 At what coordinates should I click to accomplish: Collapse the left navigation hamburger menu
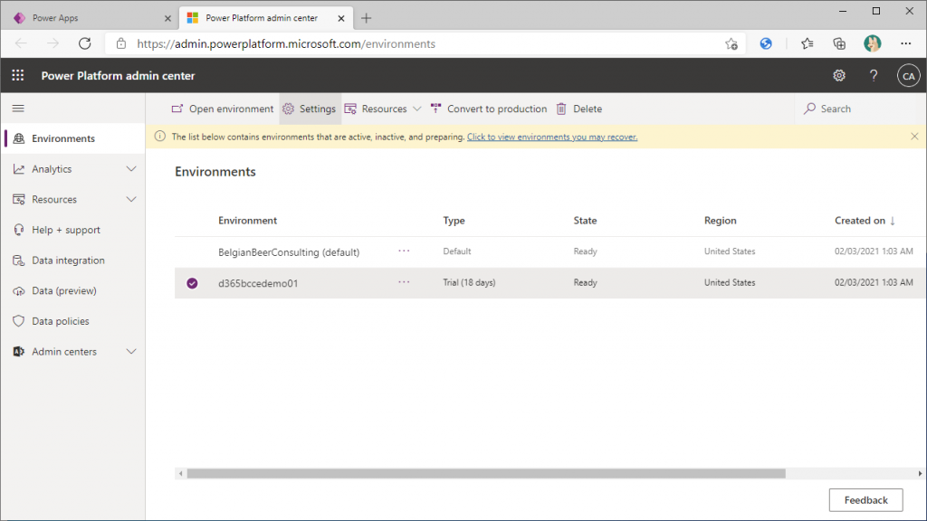click(18, 109)
